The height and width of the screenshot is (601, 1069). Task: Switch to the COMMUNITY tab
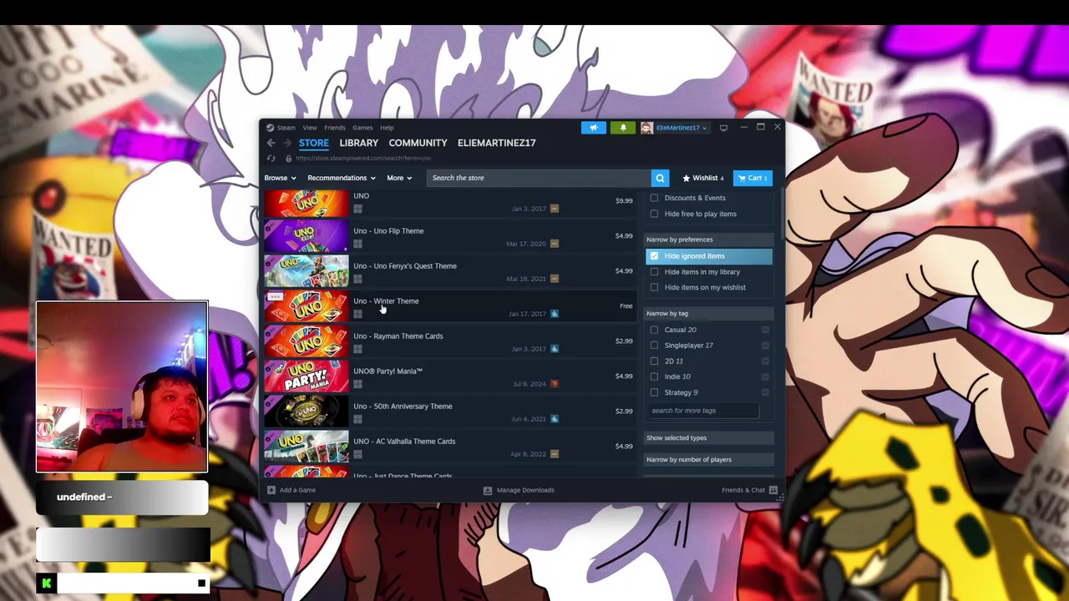(418, 143)
